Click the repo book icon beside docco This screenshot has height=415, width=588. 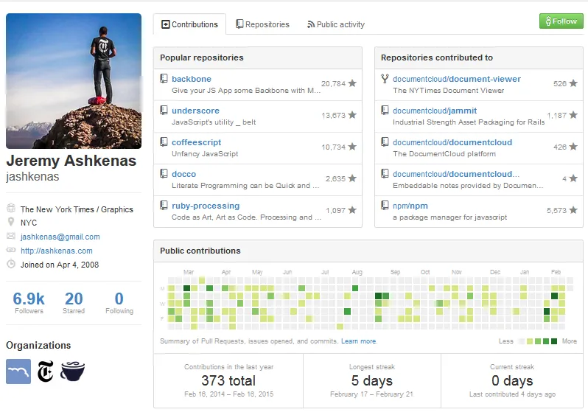(164, 173)
